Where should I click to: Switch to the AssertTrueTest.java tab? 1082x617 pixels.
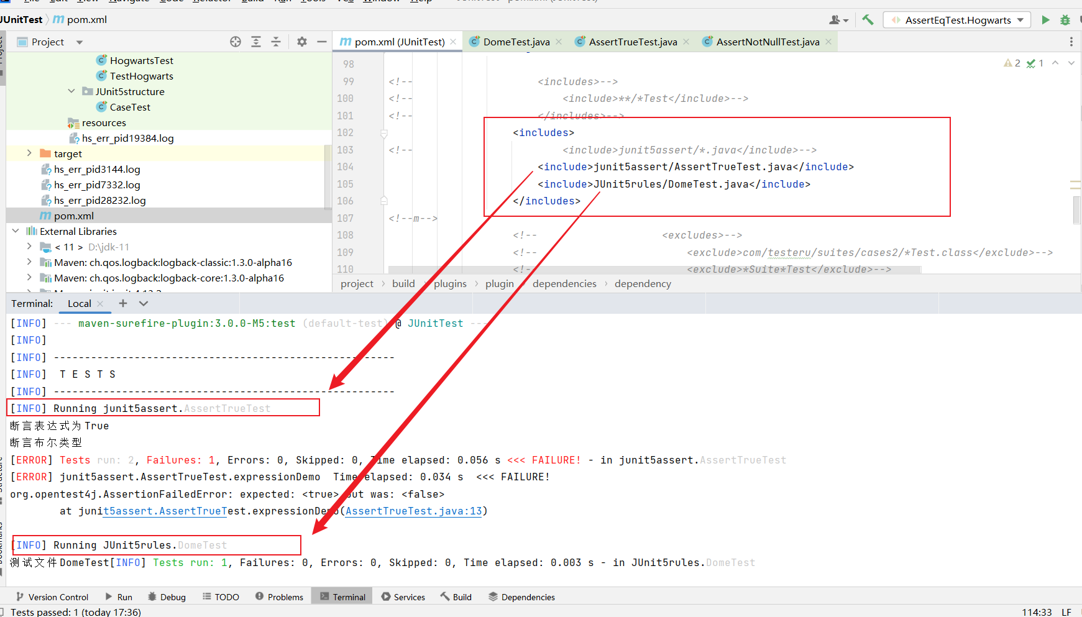click(x=632, y=42)
